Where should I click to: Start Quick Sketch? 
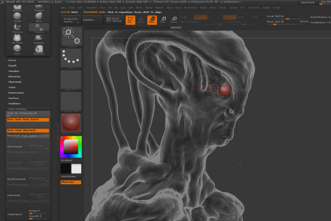(114, 20)
